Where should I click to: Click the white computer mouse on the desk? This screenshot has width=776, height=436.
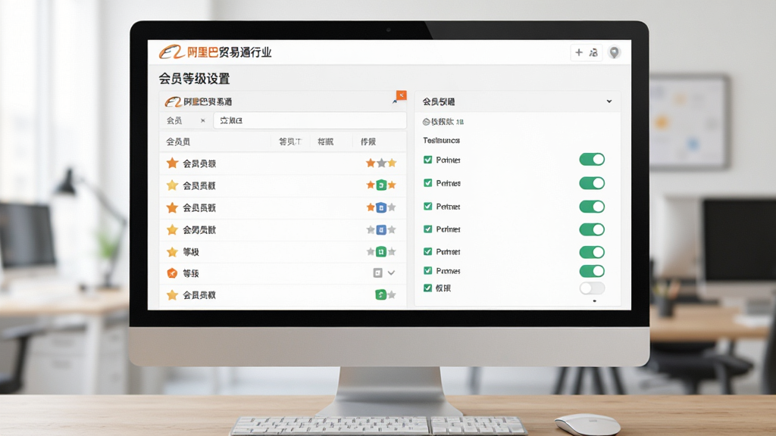point(587,424)
